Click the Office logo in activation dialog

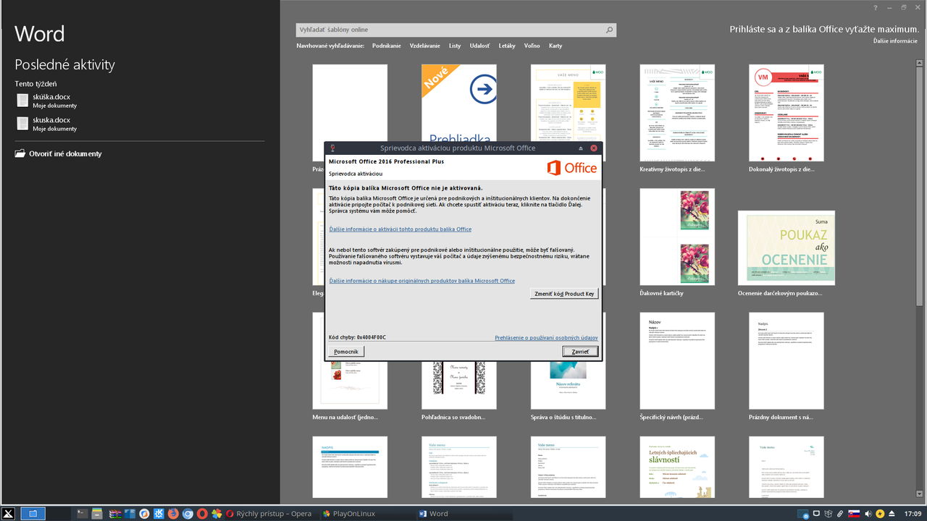tap(572, 168)
